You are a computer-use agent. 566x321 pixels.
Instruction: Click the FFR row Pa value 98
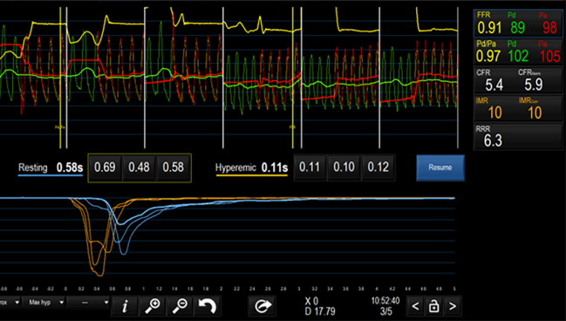coord(549,28)
